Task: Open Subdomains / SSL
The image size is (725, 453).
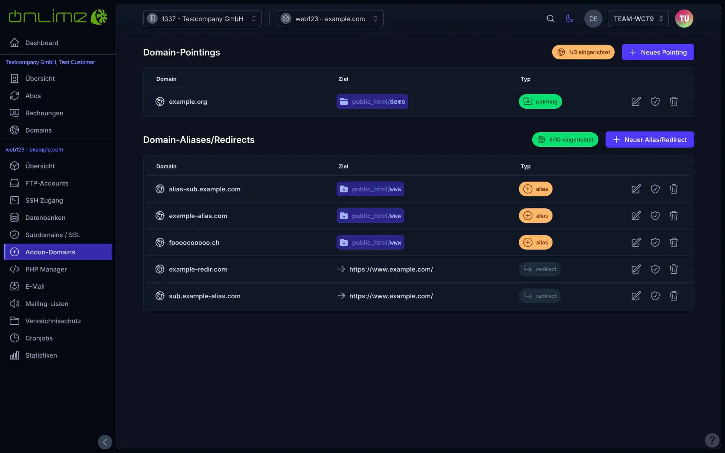Action: click(x=58, y=235)
